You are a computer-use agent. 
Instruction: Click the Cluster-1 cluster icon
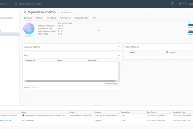(167, 53)
